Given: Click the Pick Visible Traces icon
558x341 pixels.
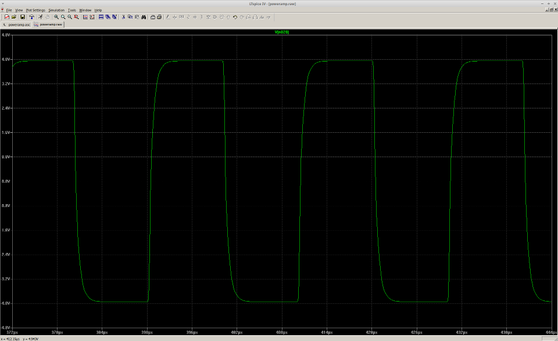Looking at the screenshot, I should click(85, 17).
